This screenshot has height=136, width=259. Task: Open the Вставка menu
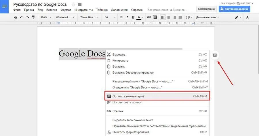coord(52,10)
